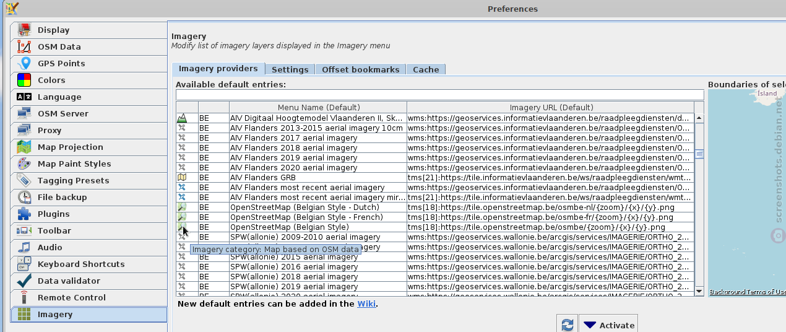Select the OSM Data preferences icon
Screen dimensions: 786x332
click(24, 46)
